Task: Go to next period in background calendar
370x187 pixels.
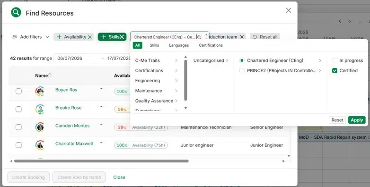Action: pos(350,21)
